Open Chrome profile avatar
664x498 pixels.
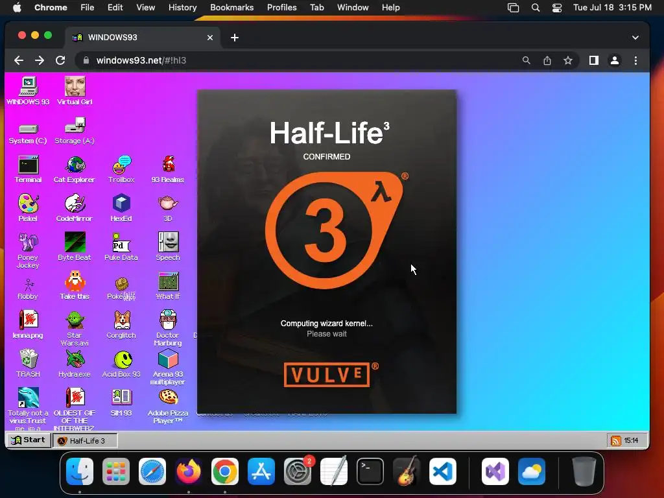(615, 60)
